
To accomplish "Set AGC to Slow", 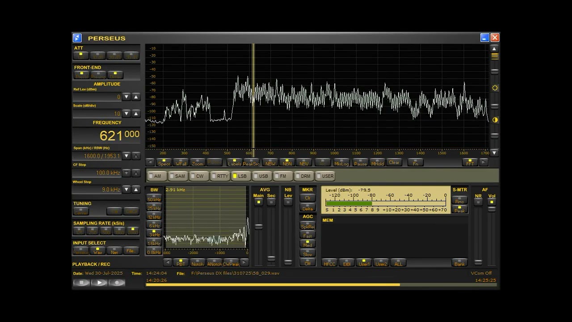I will pyautogui.click(x=307, y=253).
